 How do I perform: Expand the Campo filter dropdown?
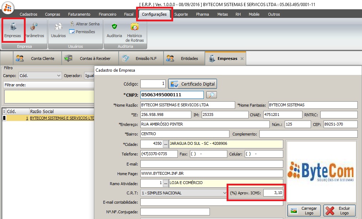click(59, 76)
